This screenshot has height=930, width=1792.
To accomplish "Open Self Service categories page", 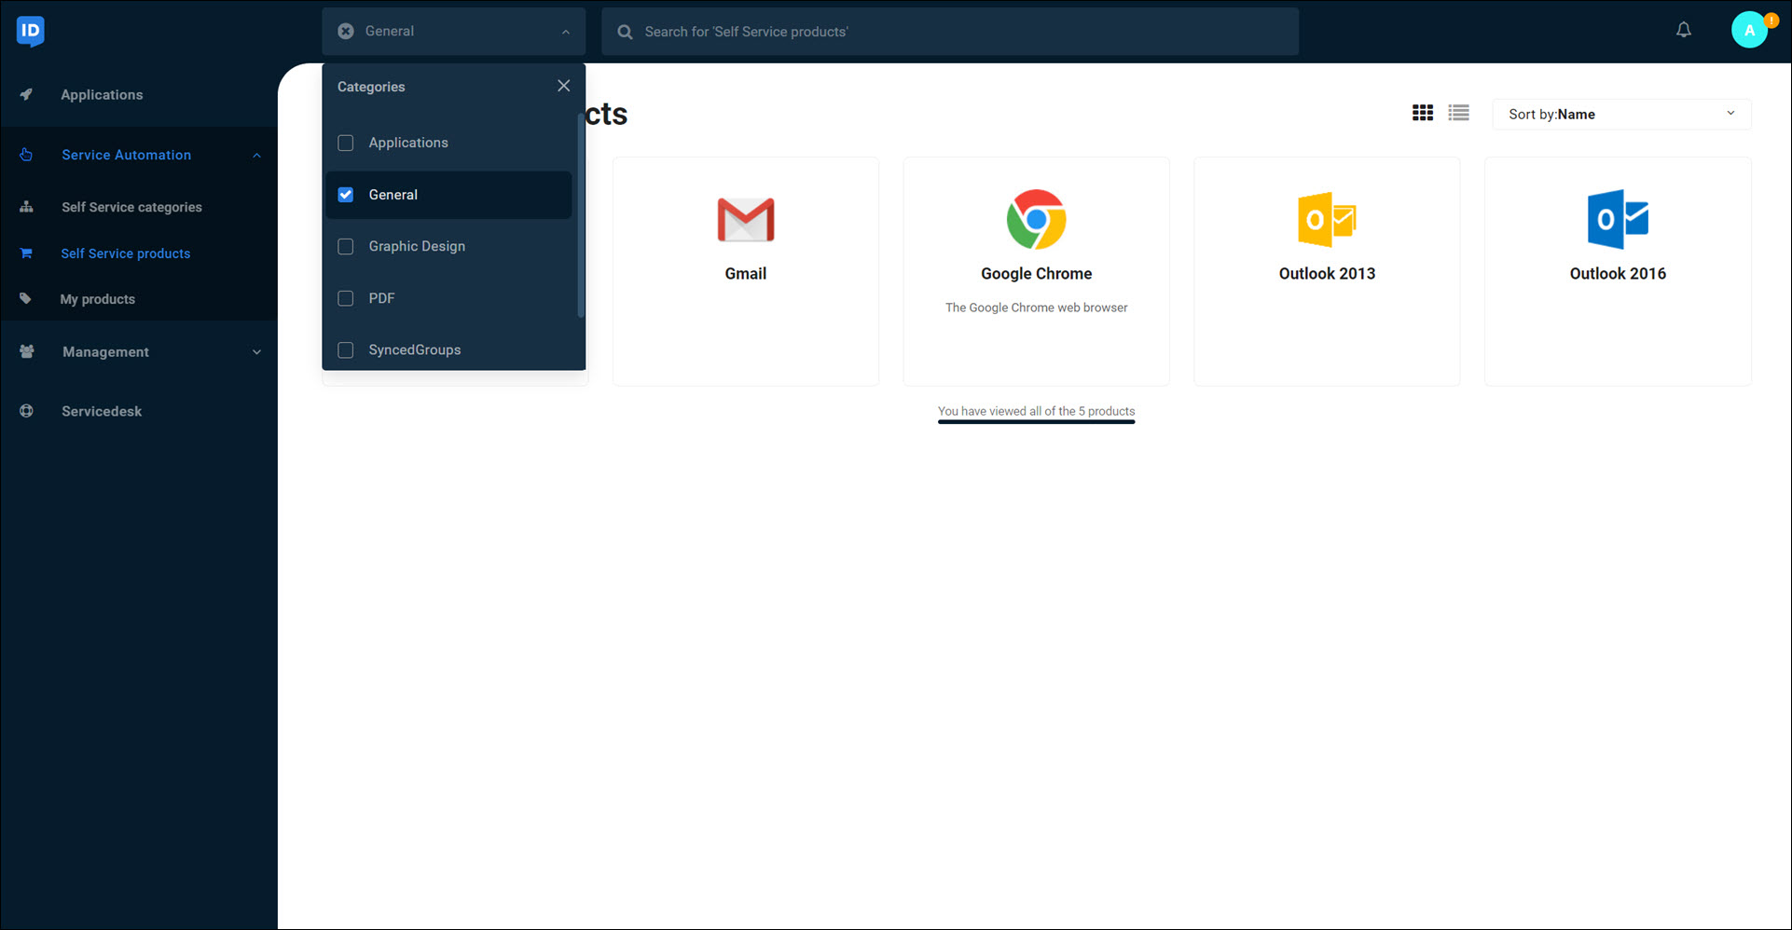I will [131, 207].
